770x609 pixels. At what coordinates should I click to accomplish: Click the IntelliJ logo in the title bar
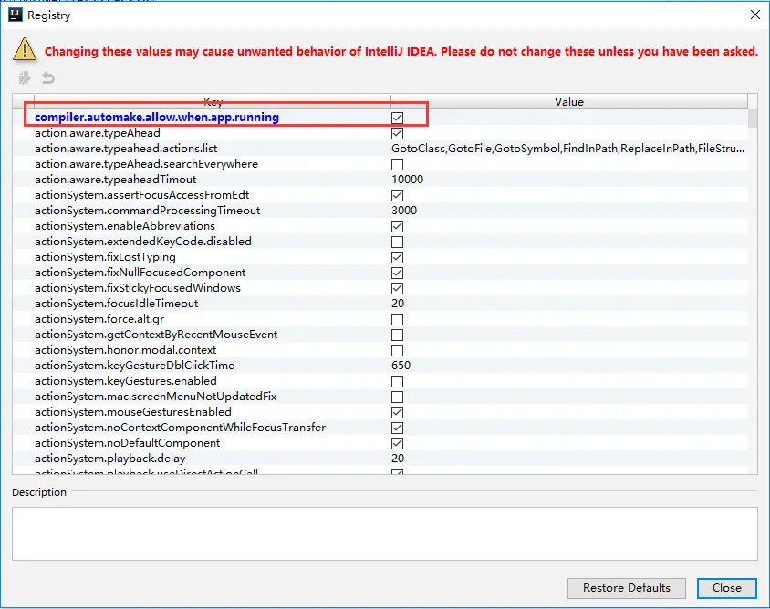(x=16, y=15)
